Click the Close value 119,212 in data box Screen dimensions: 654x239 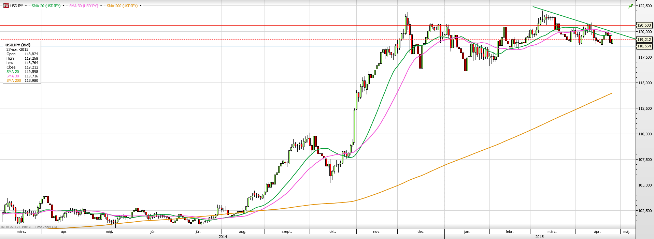coord(31,67)
